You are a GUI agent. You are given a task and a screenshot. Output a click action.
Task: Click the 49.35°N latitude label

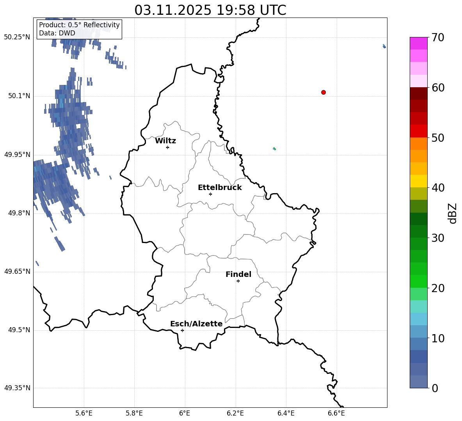tap(17, 388)
